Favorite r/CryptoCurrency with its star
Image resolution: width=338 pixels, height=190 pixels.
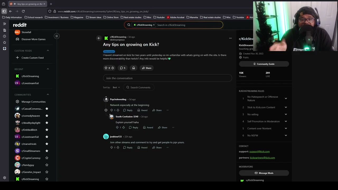tap(47, 158)
